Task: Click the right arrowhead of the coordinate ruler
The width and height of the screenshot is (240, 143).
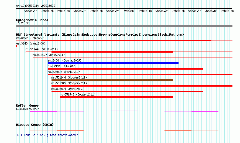Action: [231, 9]
